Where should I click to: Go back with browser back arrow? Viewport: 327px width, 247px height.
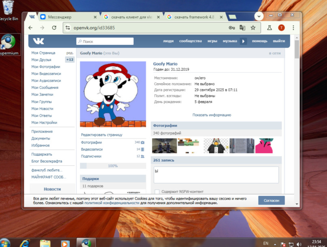(x=30, y=27)
